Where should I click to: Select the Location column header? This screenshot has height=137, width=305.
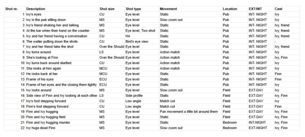(x=230, y=9)
